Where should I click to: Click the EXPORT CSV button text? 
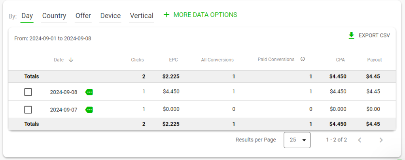pos(374,35)
